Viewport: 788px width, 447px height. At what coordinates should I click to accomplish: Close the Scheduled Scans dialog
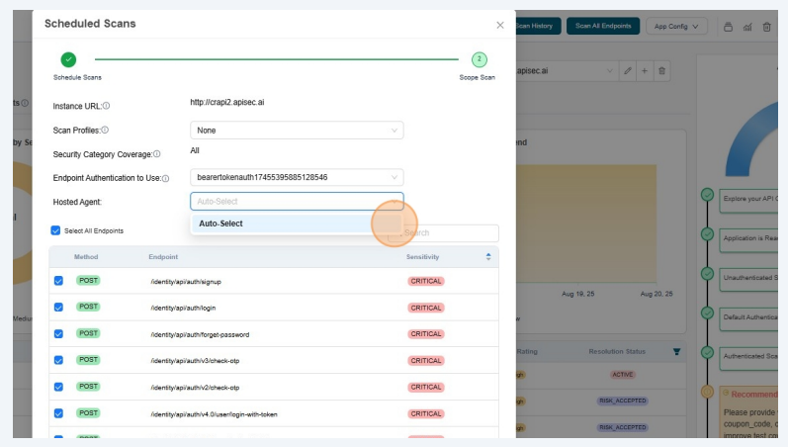499,24
